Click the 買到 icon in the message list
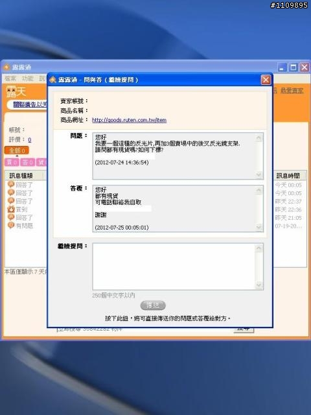This screenshot has width=311, height=415. click(11, 209)
